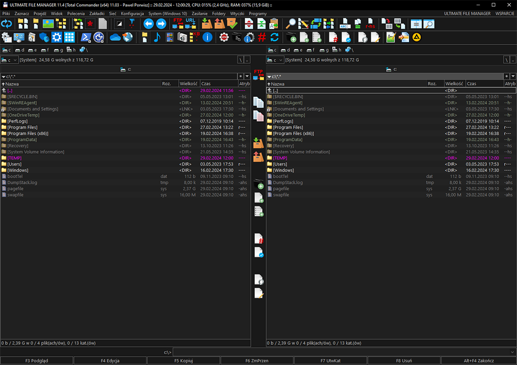Click F8 Usuń button
Image resolution: width=517 pixels, height=365 pixels.
(x=404, y=361)
